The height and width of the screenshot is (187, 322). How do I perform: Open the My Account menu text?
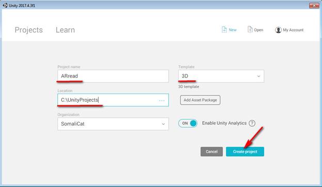(x=293, y=30)
